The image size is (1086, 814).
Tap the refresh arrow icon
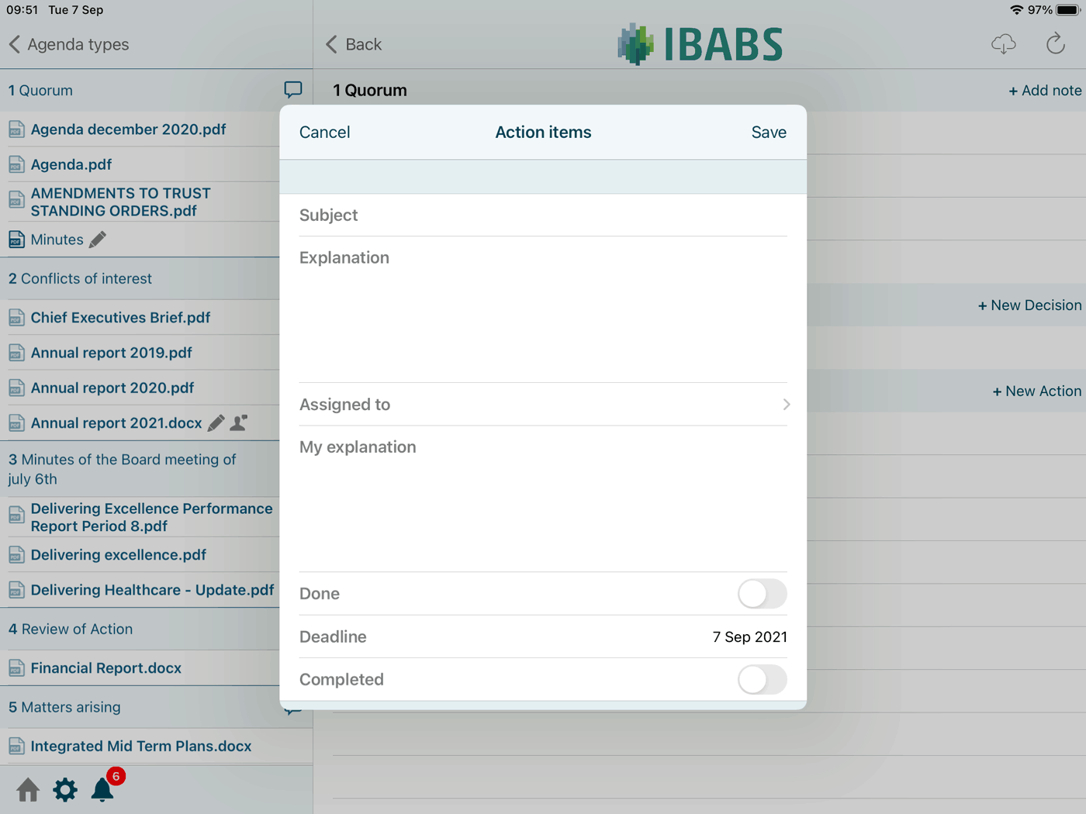(1055, 44)
